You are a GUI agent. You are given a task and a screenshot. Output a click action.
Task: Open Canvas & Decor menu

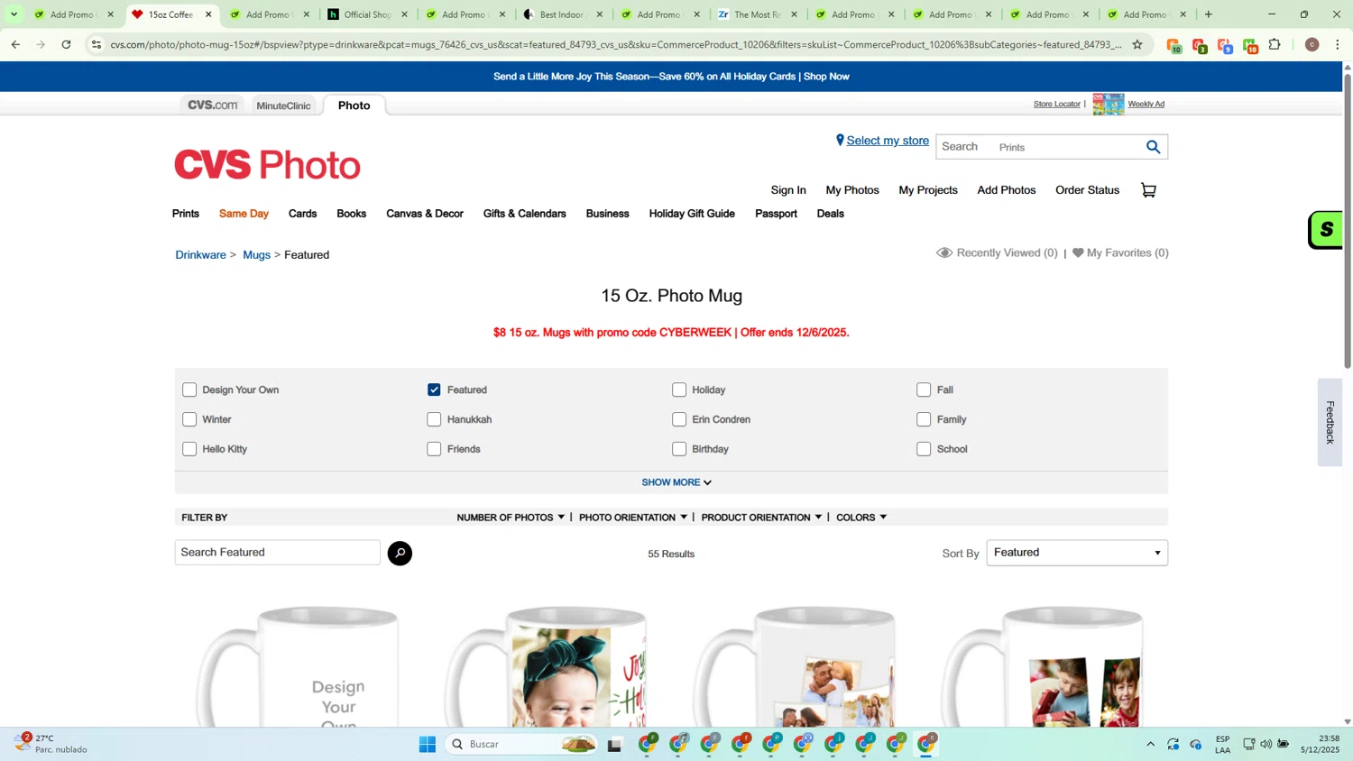click(x=425, y=214)
